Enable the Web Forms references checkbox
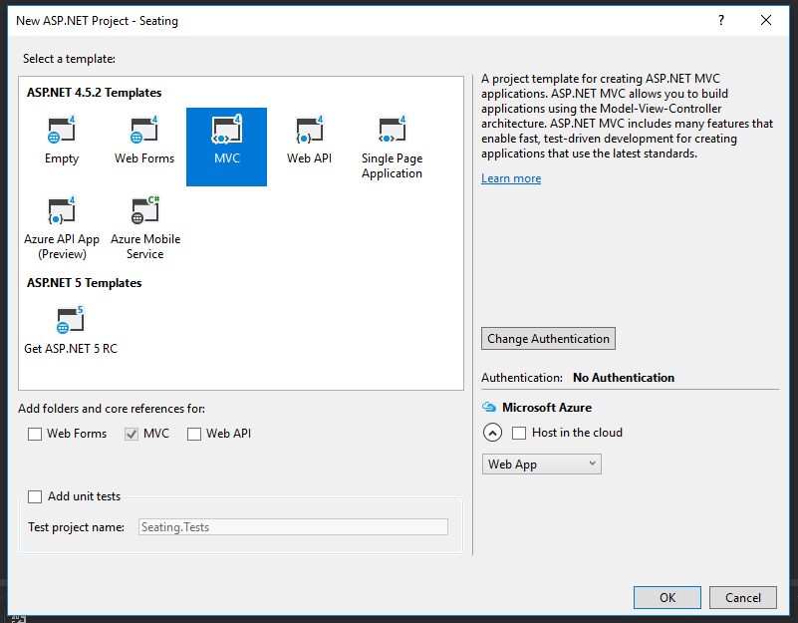 click(x=35, y=434)
